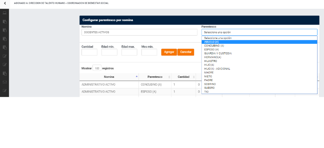
Task: Click the Parentesco column header
Action: coord(155,77)
